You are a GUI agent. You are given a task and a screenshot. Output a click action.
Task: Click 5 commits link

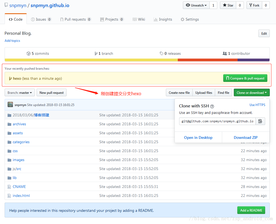[x=38, y=53]
